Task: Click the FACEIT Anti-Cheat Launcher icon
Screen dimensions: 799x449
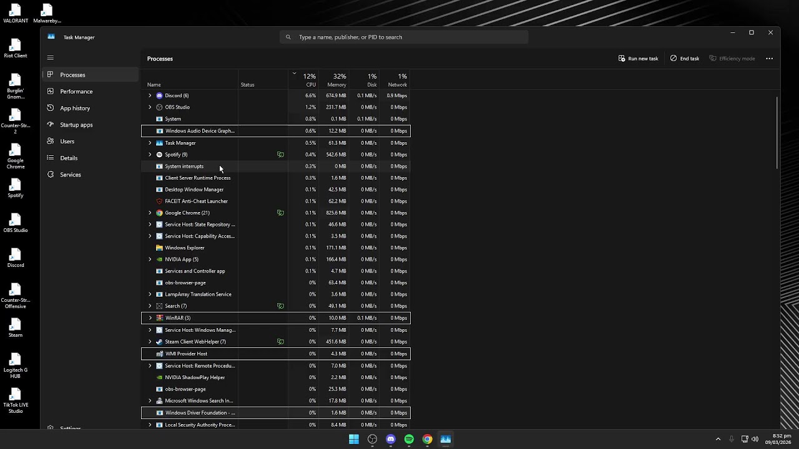Action: coord(159,201)
